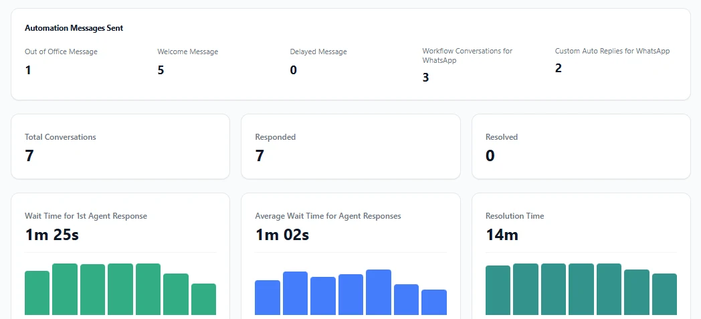Select the value 7 under Total Conversations
Viewport: 701px width, 319px height.
(29, 156)
